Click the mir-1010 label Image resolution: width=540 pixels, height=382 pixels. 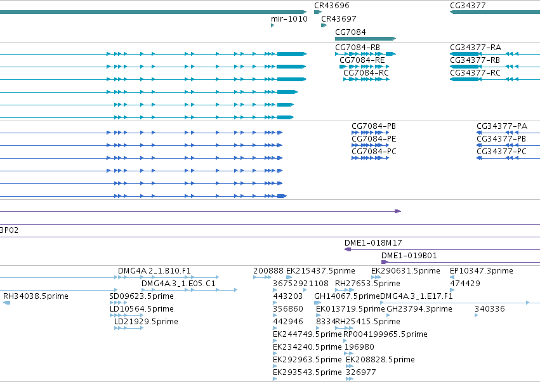point(289,19)
